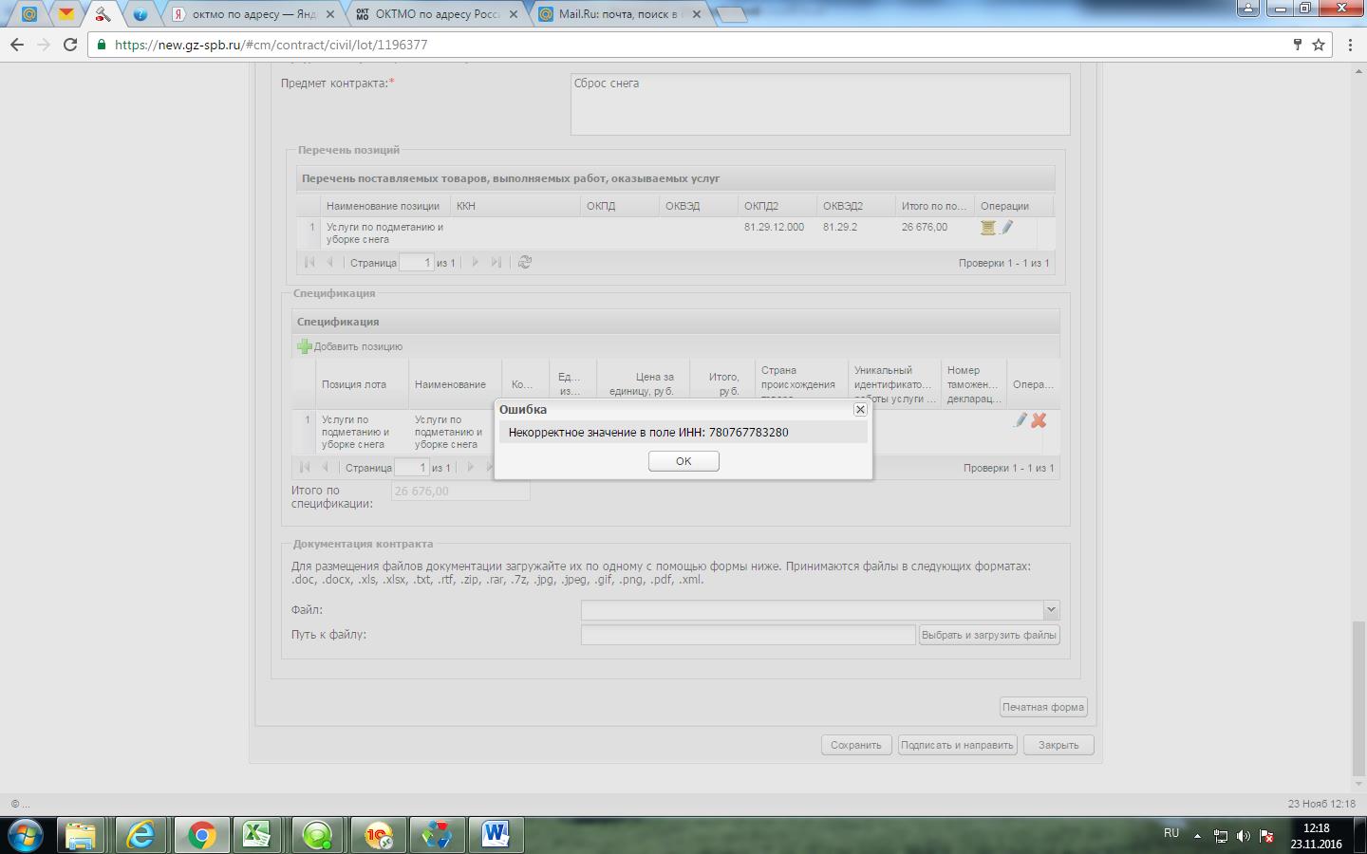Screen dimensions: 1367x854
Task: Click the Позиция лота column header
Action: tap(362, 384)
